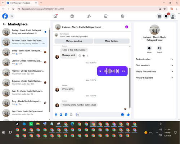Viewport: 180px width, 144px height.
Task: Click the back arrow beside Marketplace
Action: 4,24
